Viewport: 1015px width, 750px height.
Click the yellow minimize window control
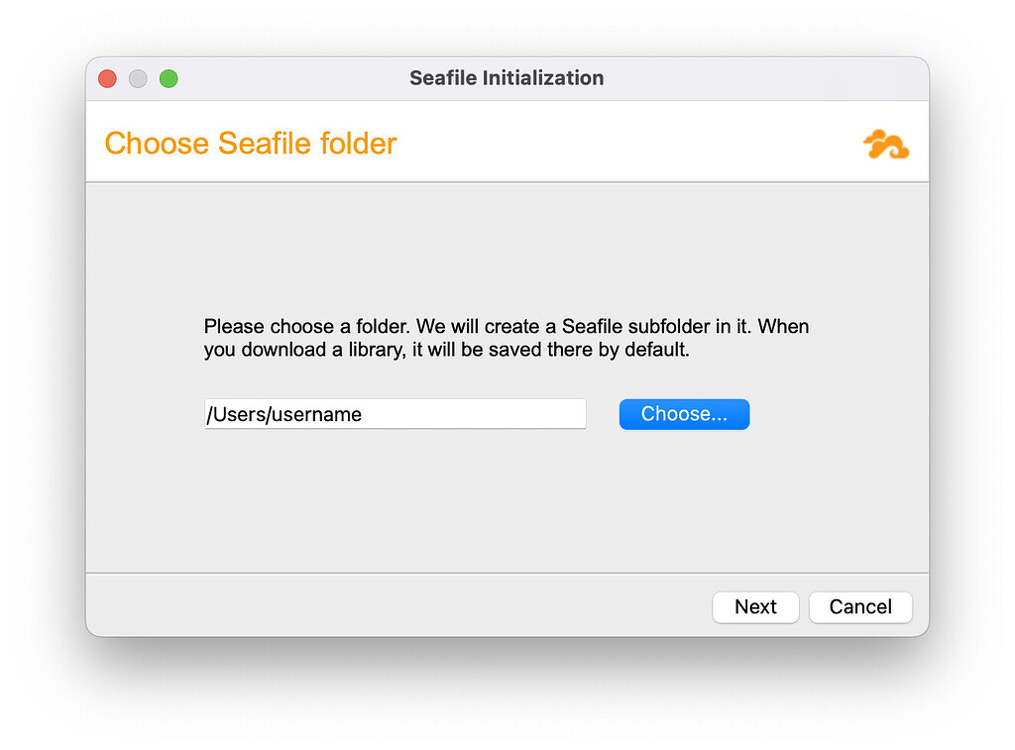coord(138,78)
